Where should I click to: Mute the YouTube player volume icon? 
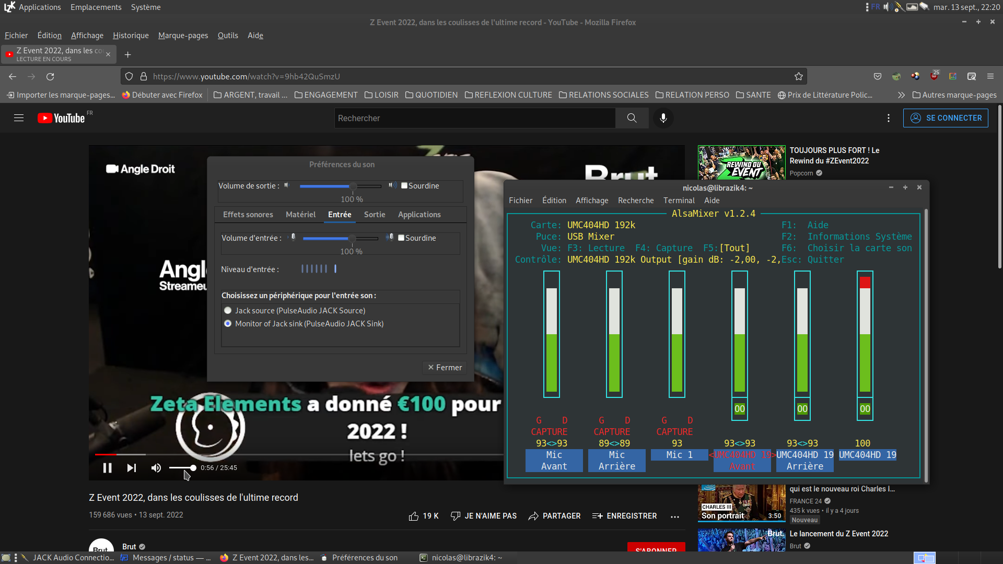pos(156,468)
